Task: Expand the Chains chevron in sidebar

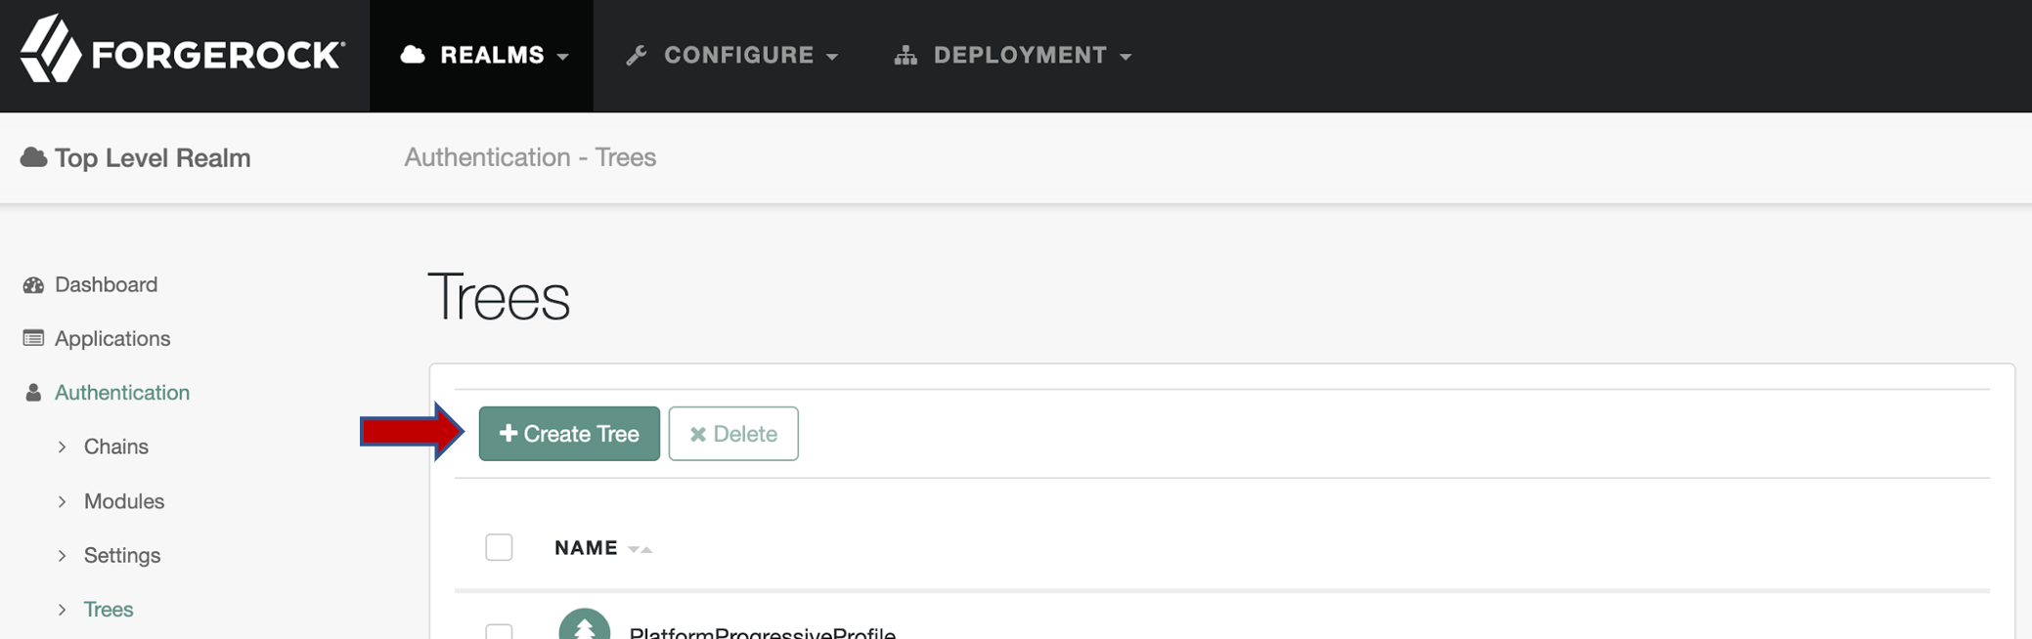Action: click(63, 447)
